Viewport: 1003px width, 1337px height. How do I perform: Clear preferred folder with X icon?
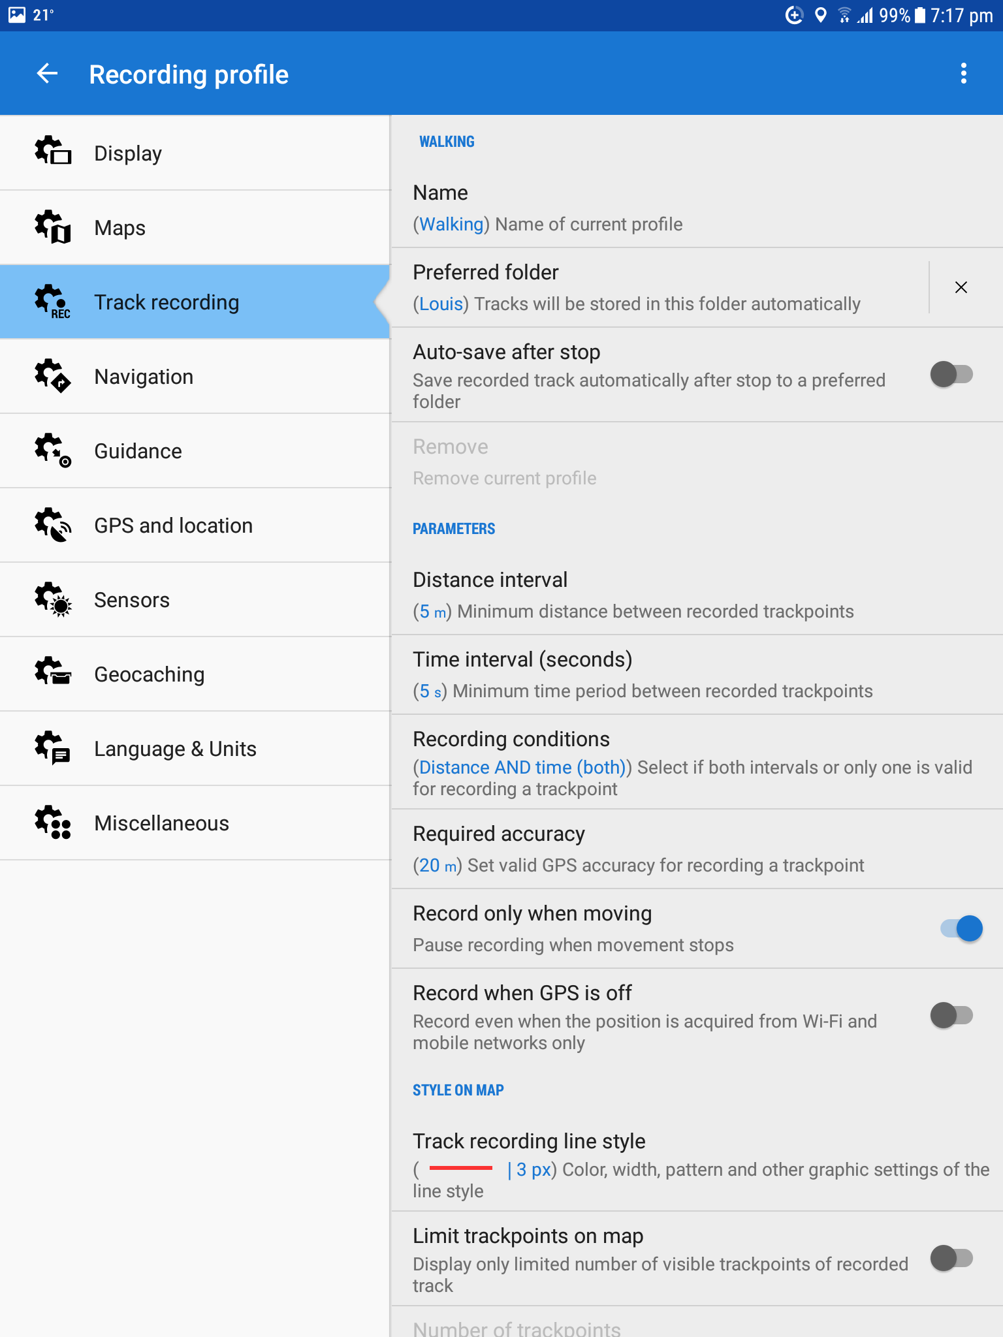(961, 287)
